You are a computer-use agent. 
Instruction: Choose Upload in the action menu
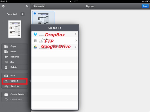(x=15, y=81)
